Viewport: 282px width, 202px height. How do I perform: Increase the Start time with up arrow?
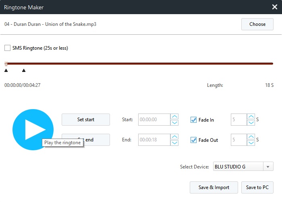click(174, 117)
